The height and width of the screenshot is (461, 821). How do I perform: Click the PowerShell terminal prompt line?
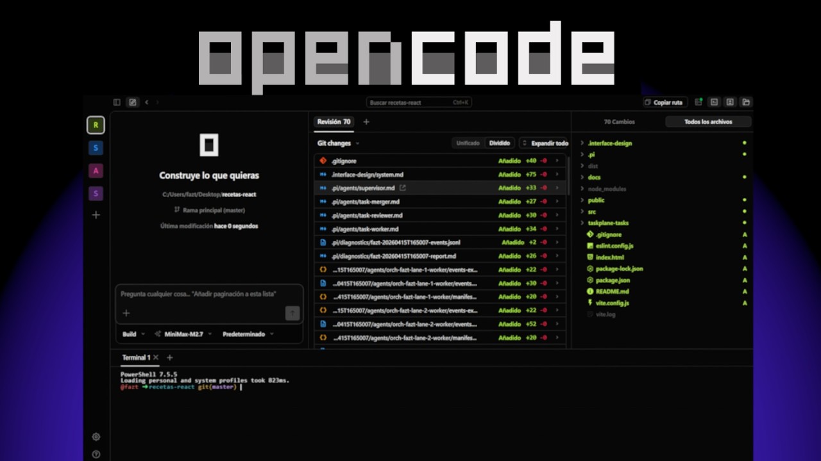coord(181,387)
